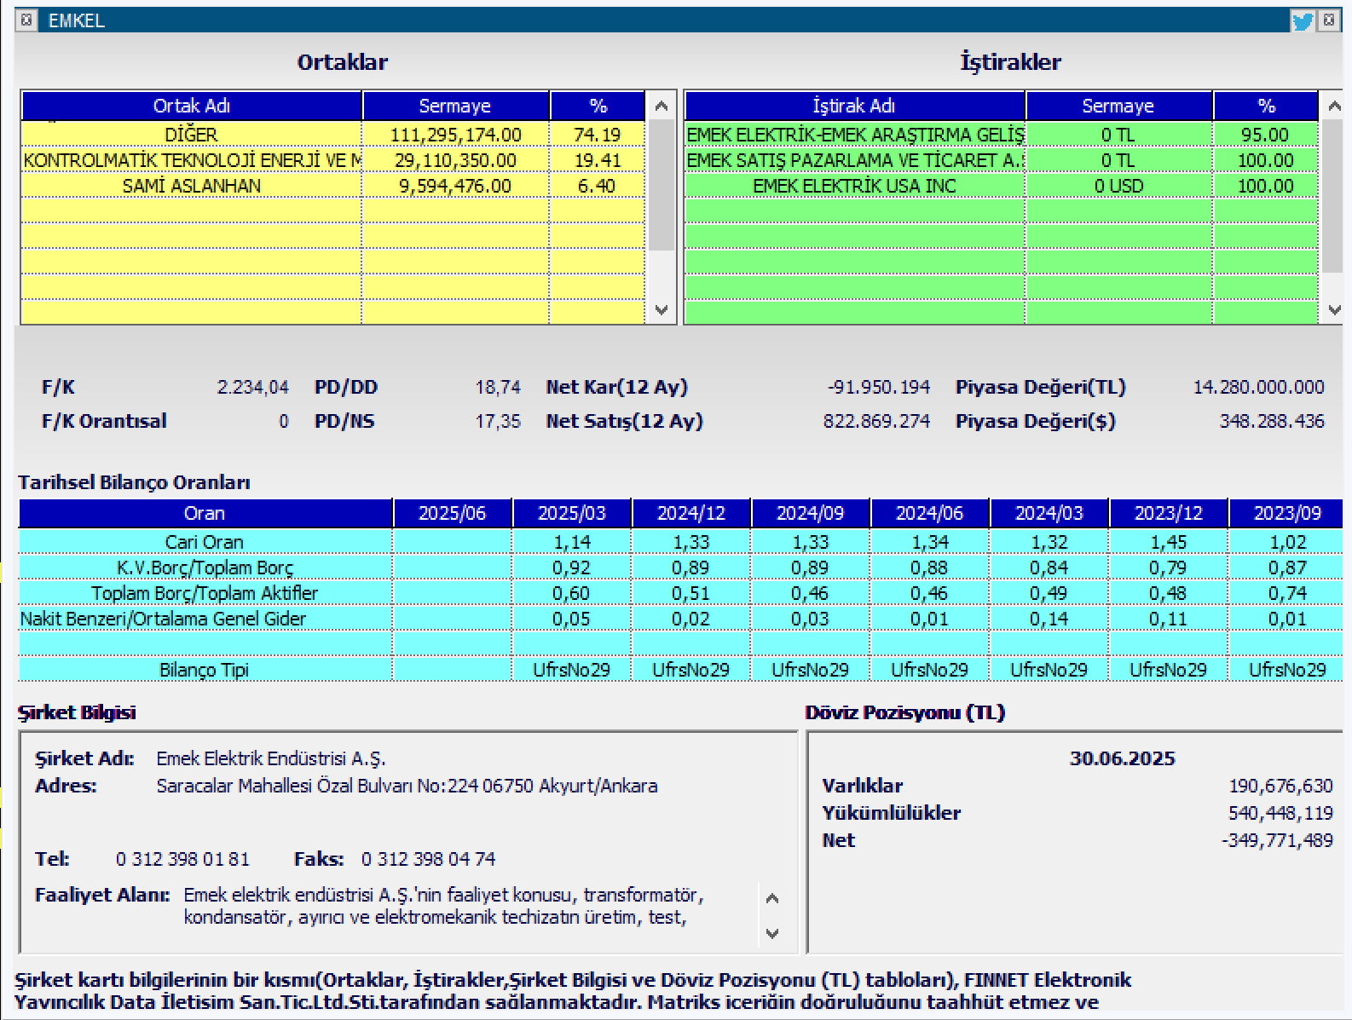Click the Ortak Adı column header
Image resolution: width=1352 pixels, height=1020 pixels.
click(192, 106)
